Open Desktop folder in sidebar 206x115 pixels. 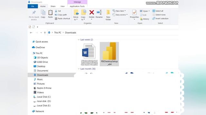(x=39, y=66)
